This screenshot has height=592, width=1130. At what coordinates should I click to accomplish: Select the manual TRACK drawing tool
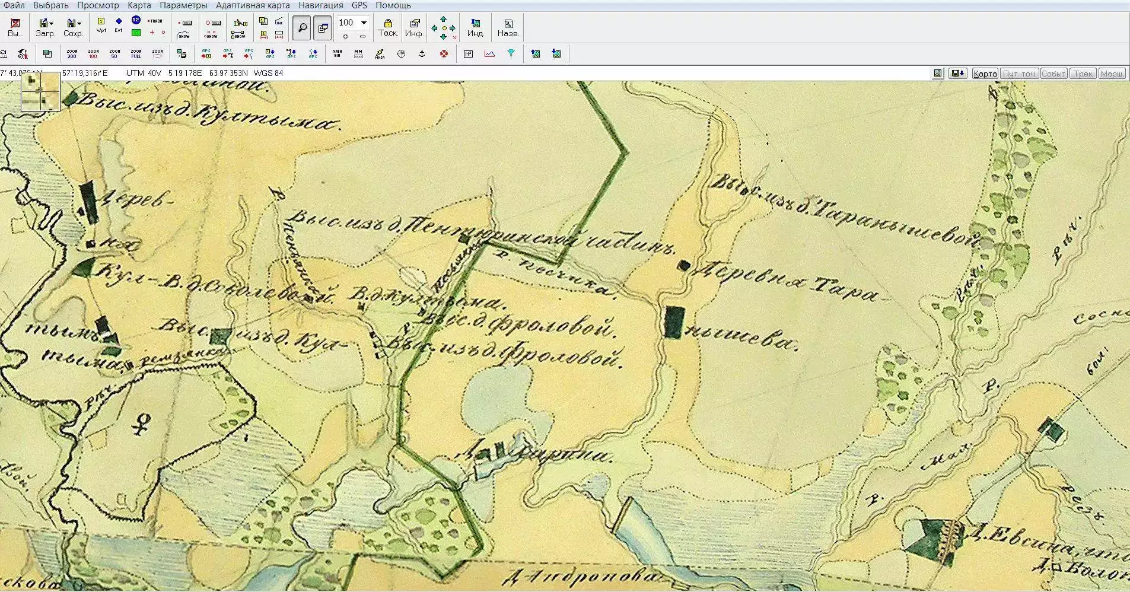click(x=155, y=21)
